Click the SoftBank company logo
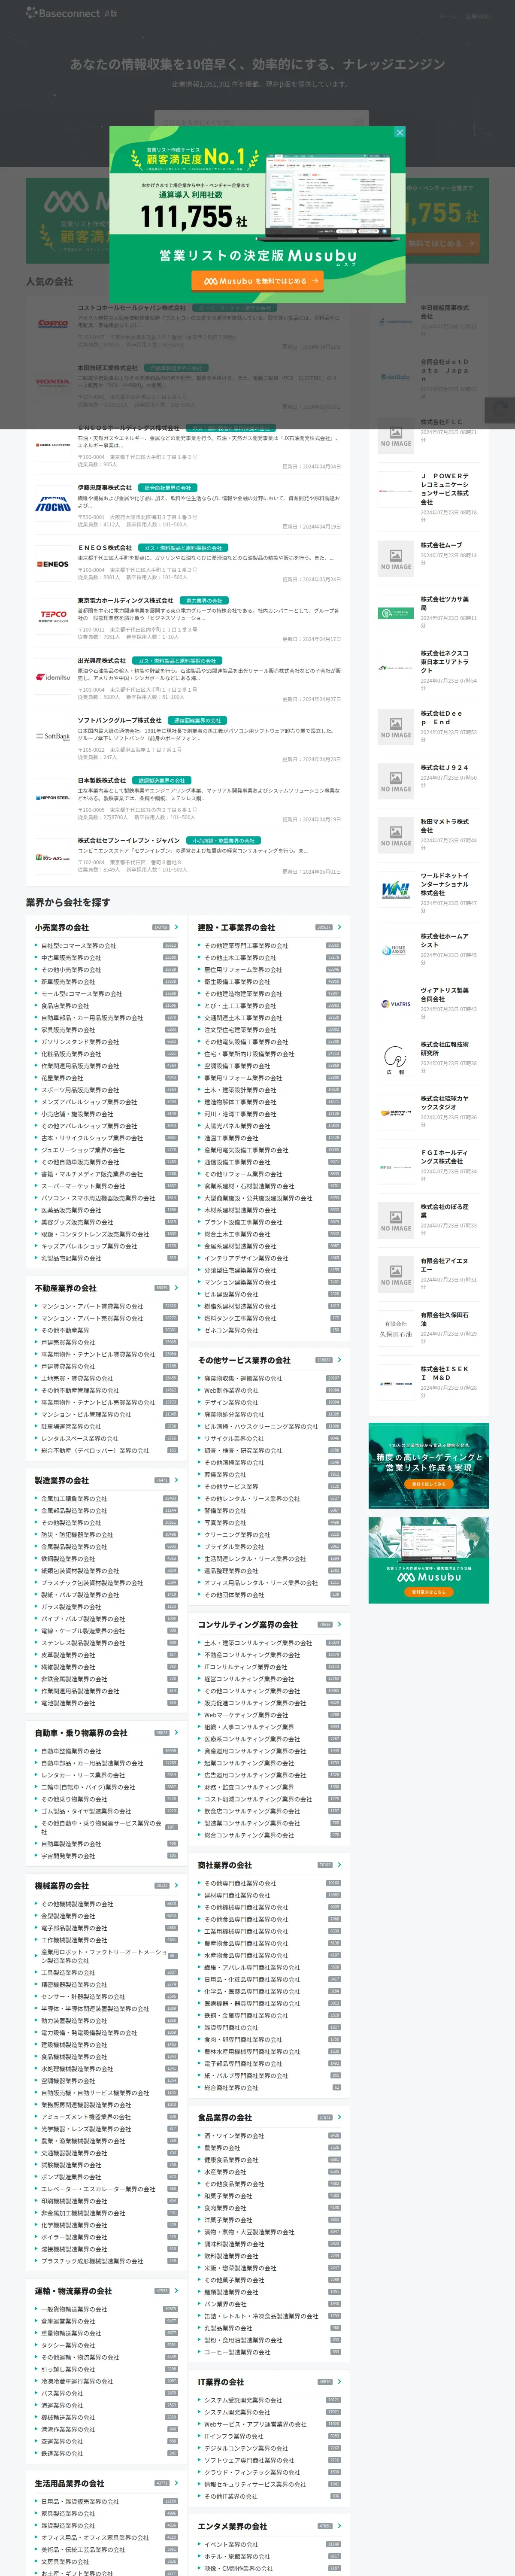The height and width of the screenshot is (2576, 515). point(53,736)
